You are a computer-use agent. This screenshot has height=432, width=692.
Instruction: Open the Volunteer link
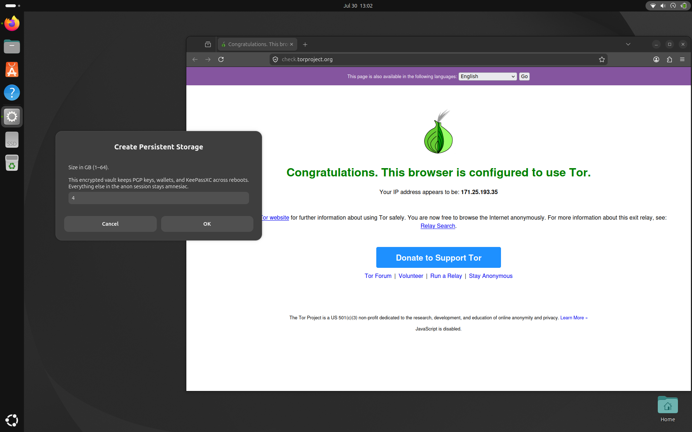pos(411,276)
